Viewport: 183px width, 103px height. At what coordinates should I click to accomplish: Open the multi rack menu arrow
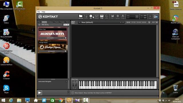[79, 22]
